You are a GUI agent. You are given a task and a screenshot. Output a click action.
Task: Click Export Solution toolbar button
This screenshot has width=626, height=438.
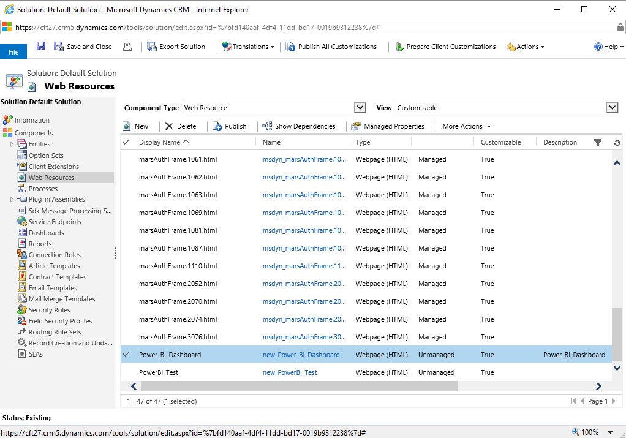(176, 47)
